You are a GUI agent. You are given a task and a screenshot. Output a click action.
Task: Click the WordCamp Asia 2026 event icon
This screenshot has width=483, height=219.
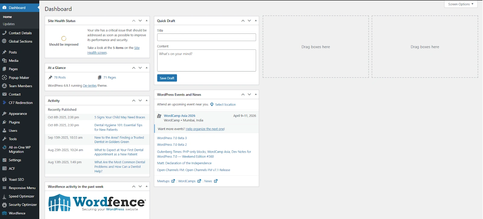click(x=159, y=116)
